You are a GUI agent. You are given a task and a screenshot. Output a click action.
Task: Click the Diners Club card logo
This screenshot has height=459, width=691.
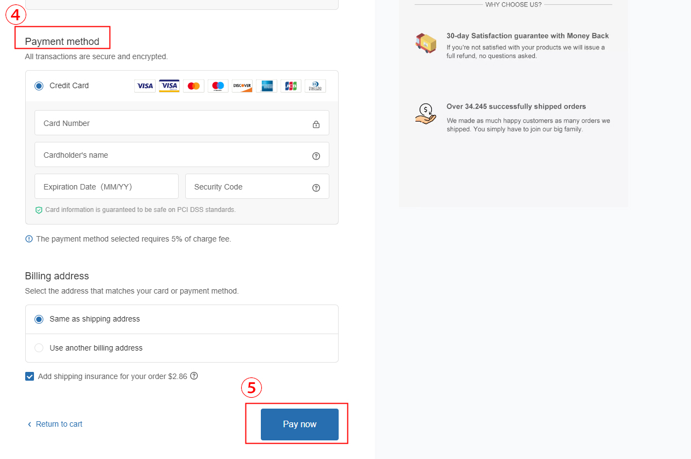point(315,86)
